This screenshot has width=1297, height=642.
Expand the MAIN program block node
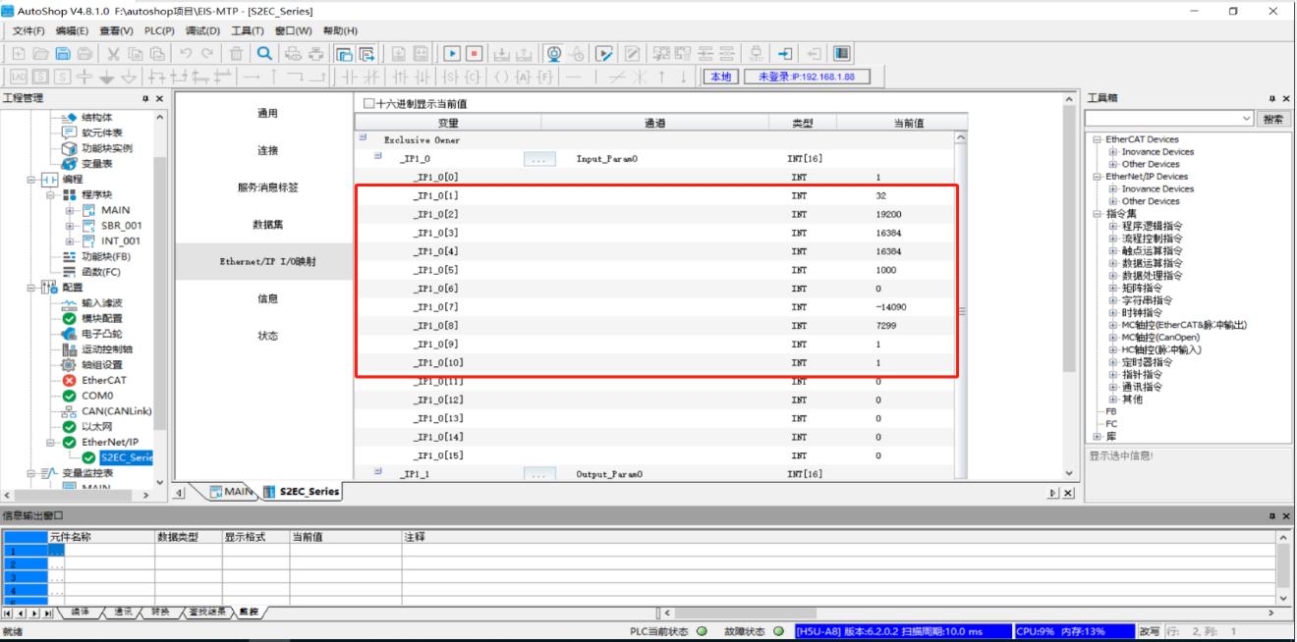point(71,210)
